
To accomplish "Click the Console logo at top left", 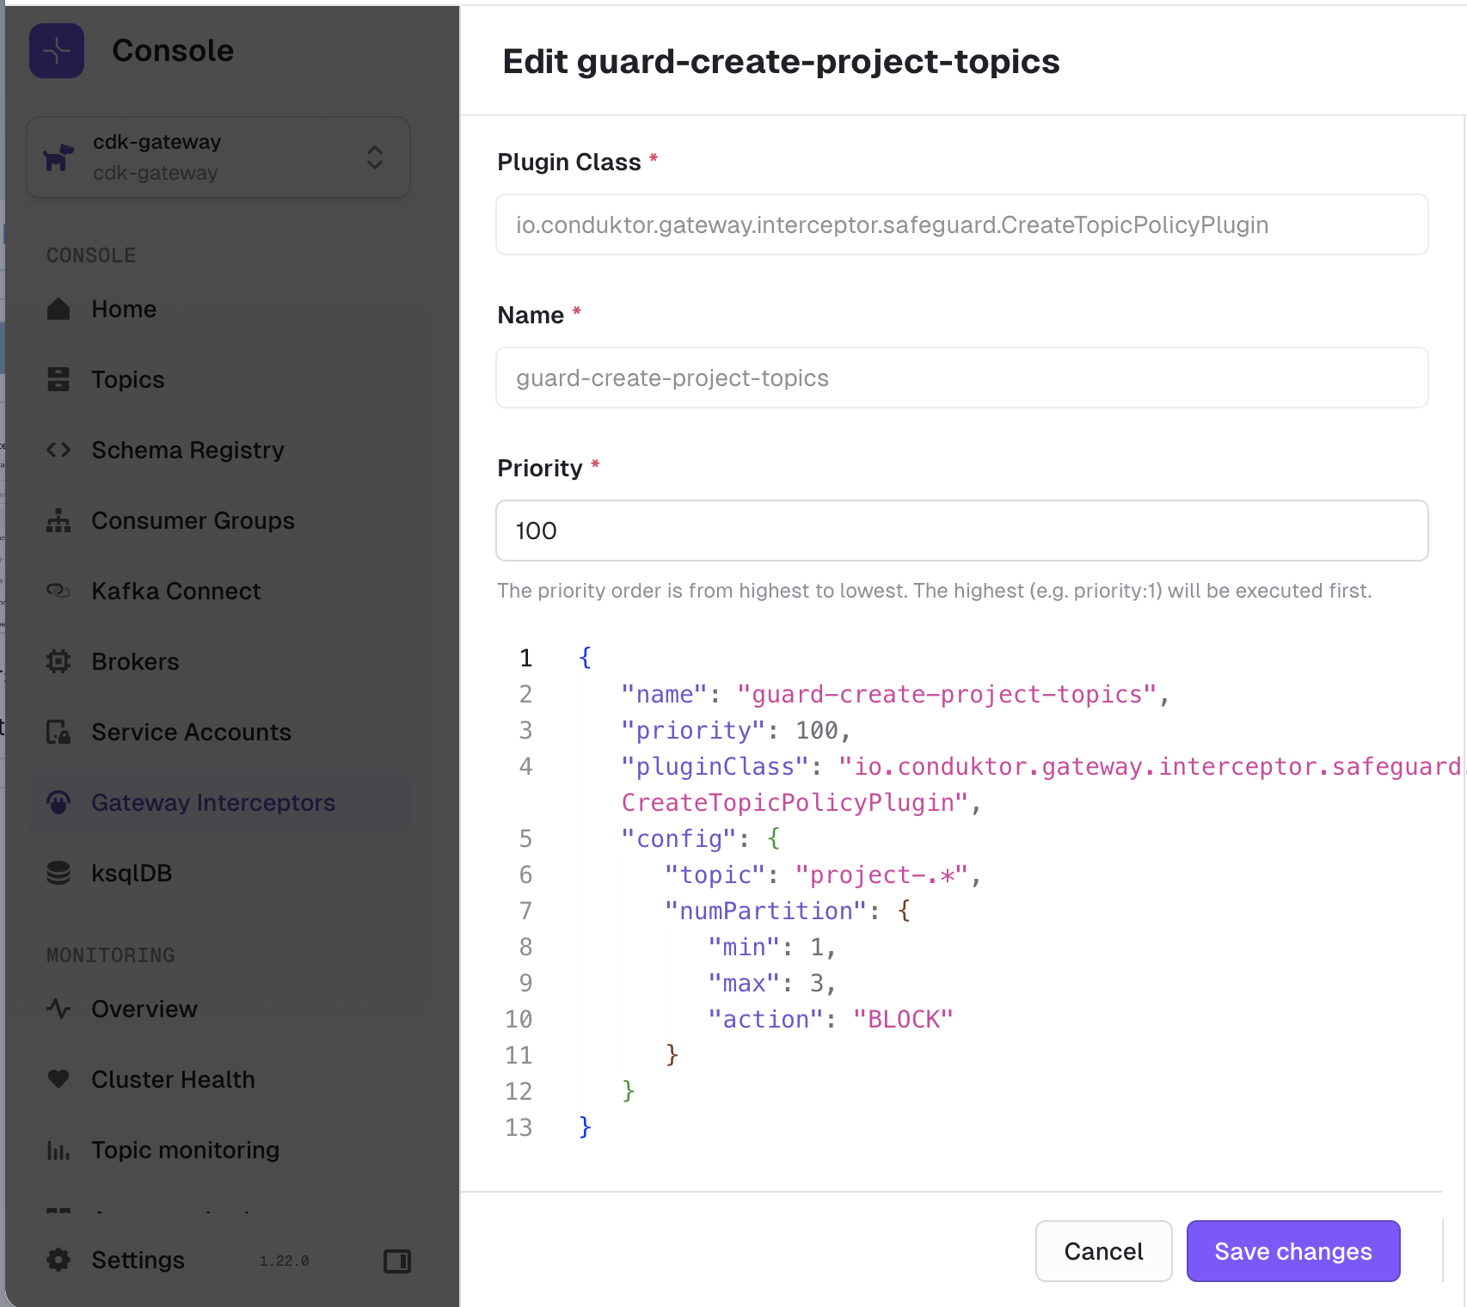I will click(x=56, y=51).
